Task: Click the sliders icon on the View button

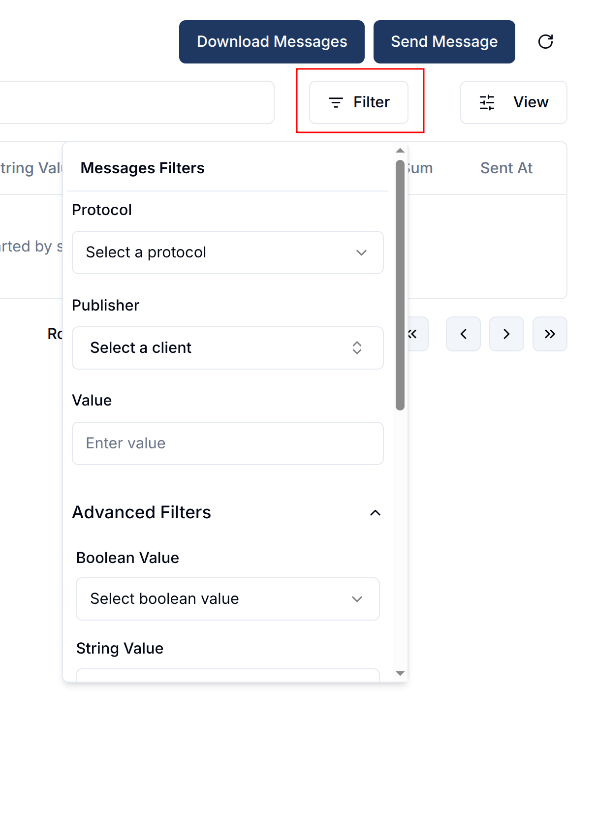Action: 487,102
